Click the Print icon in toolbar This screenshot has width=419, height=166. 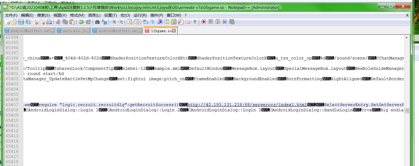49,22
